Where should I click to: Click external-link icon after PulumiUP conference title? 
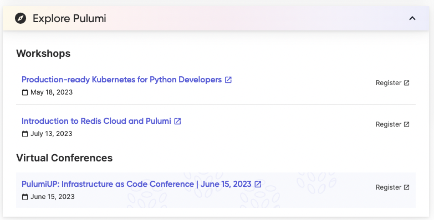(x=258, y=184)
